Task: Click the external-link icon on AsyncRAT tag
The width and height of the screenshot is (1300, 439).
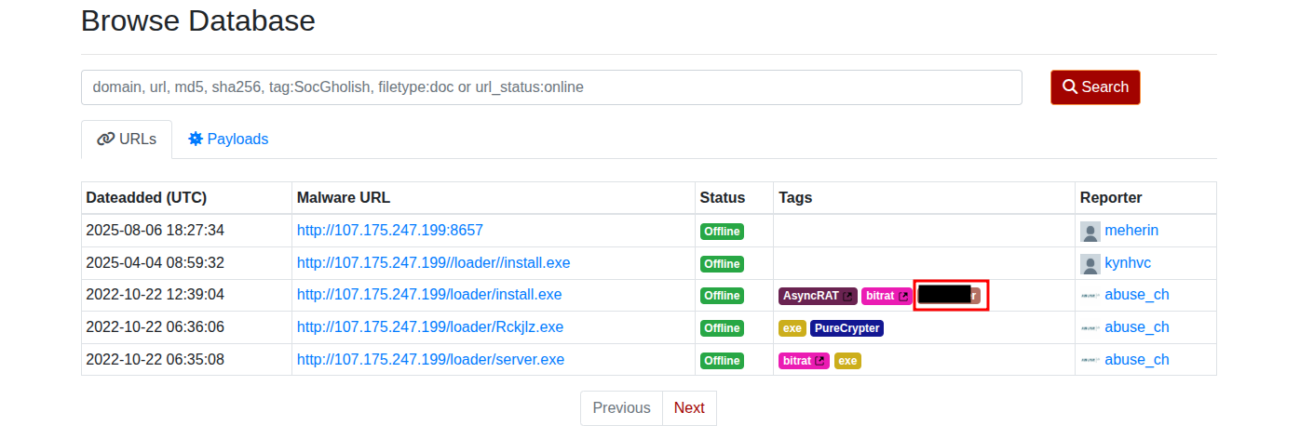Action: click(847, 296)
